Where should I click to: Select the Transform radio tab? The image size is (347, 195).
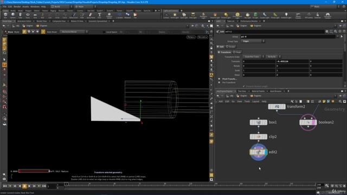coord(224,52)
